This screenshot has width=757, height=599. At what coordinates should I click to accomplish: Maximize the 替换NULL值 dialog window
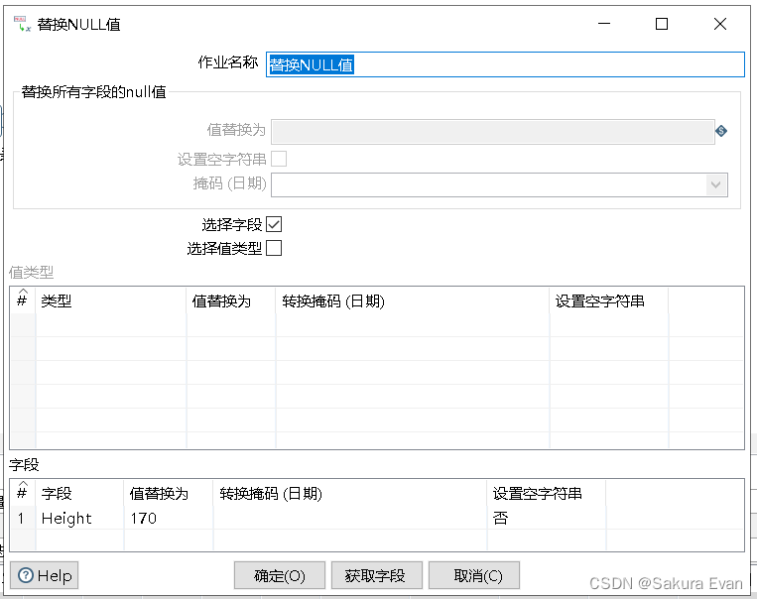(x=662, y=24)
